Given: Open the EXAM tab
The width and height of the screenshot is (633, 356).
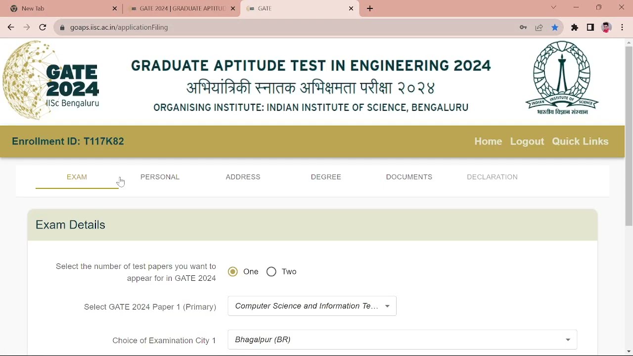Looking at the screenshot, I should (77, 177).
